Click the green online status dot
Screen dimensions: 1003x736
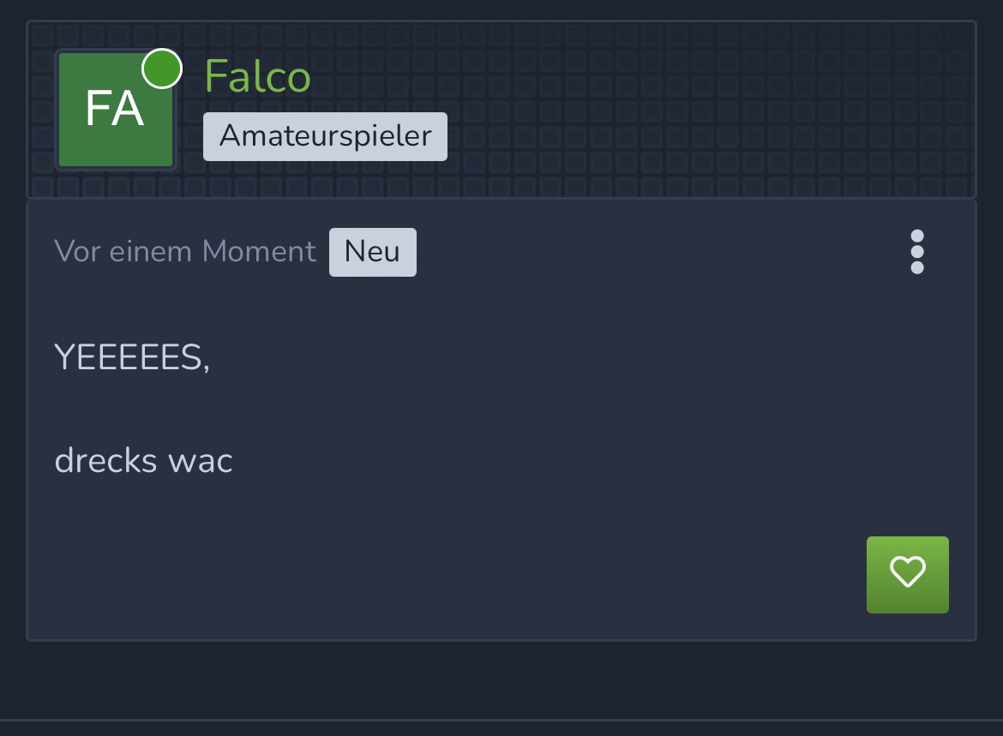point(162,69)
